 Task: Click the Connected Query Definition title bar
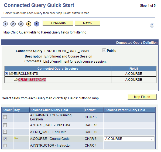pos(80,42)
